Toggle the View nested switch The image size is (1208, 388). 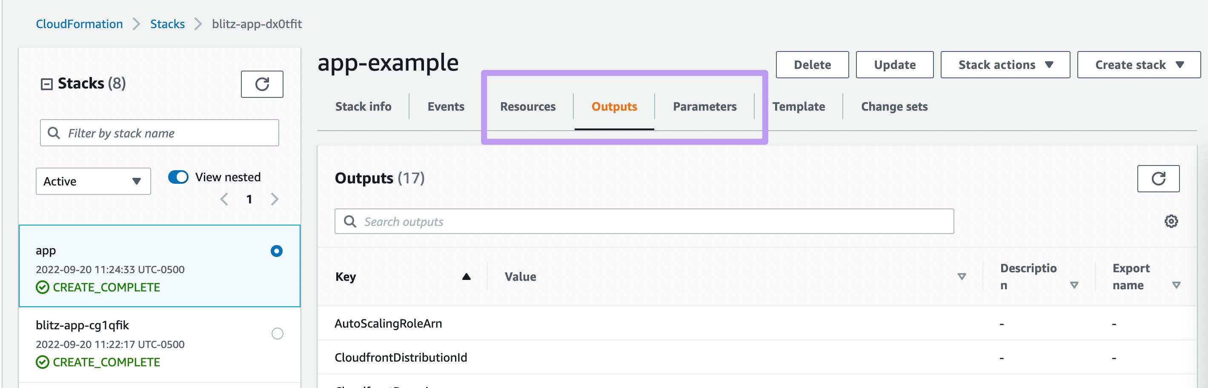[x=178, y=177]
